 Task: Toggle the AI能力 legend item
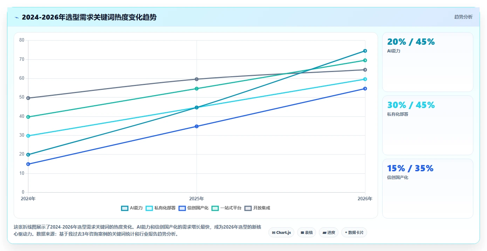pyautogui.click(x=132, y=208)
